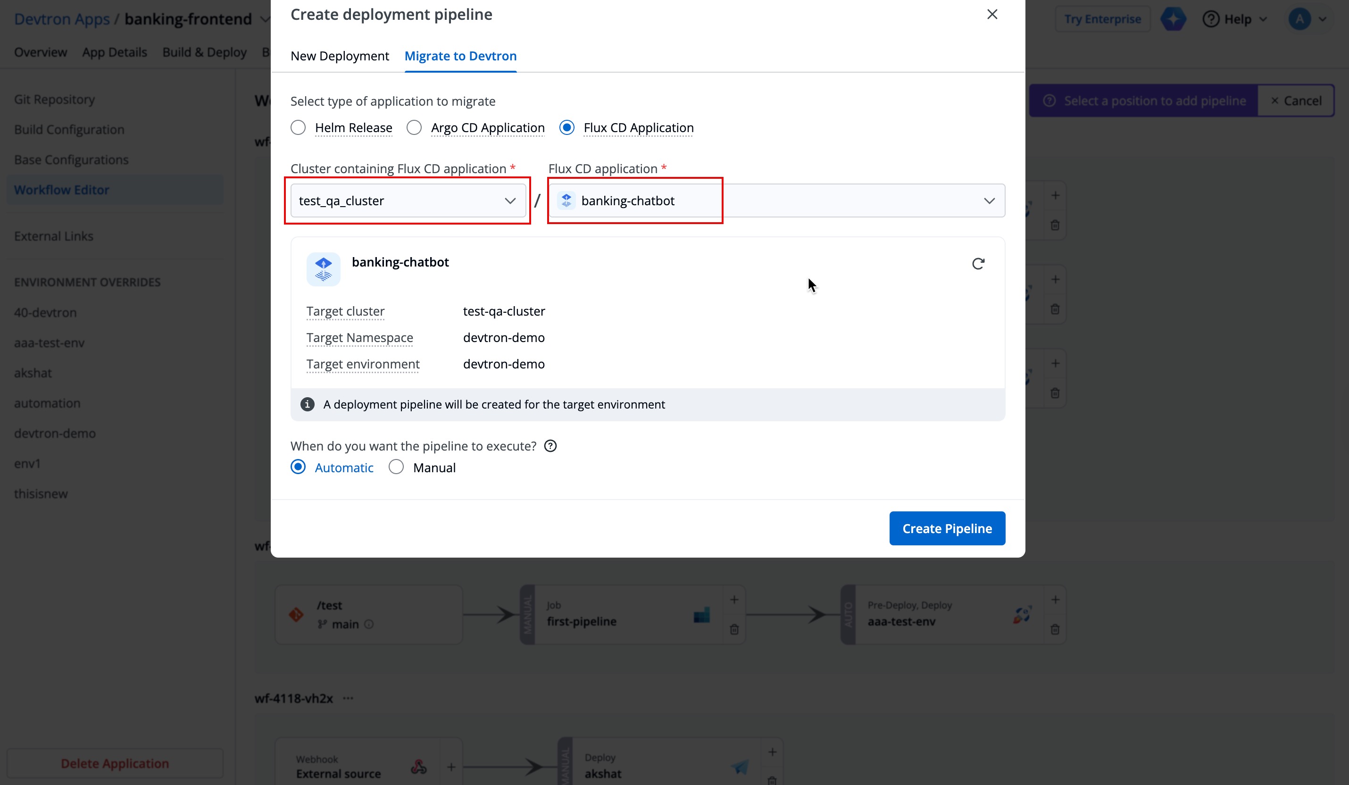Open the Flux CD application dropdown
The image size is (1349, 785).
[x=989, y=200]
